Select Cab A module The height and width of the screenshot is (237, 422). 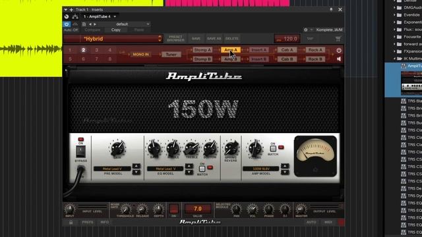pos(287,50)
